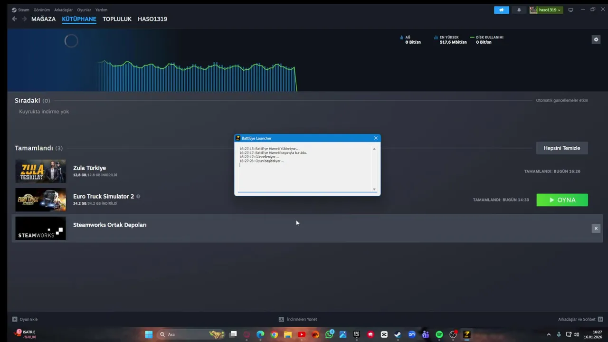Open the Arkadaşlar menu
Image resolution: width=608 pixels, height=342 pixels.
tap(63, 10)
